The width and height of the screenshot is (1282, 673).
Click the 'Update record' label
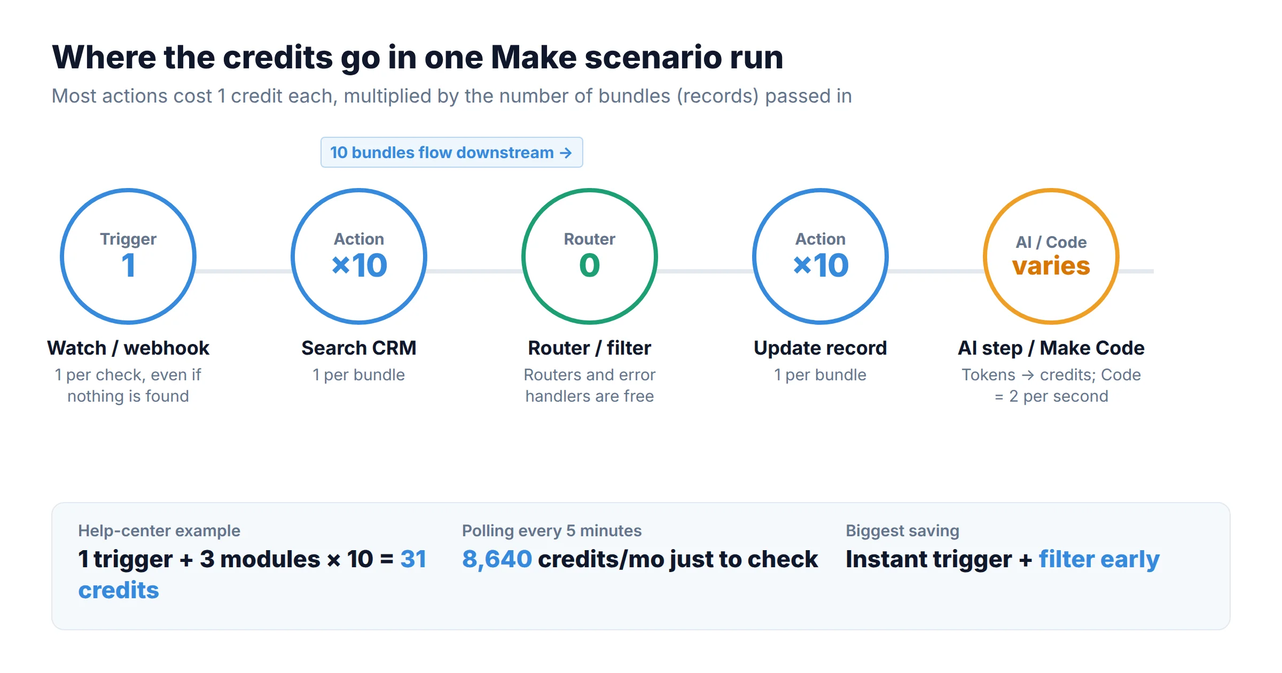point(820,348)
